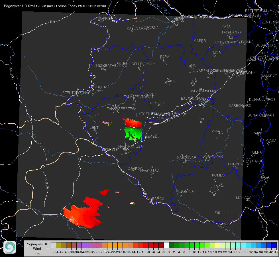Click the radar title timestamp text at top

tap(55, 6)
